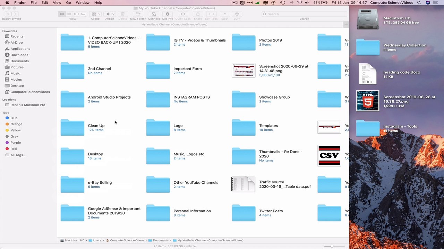Select Macintosh HD drive on desktop
444x249 pixels.
pyautogui.click(x=368, y=20)
